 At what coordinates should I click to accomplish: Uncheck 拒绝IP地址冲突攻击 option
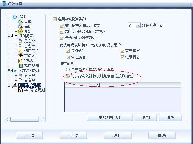pos(61,38)
